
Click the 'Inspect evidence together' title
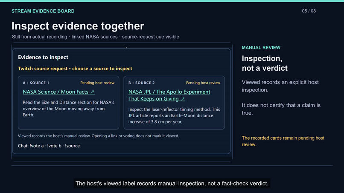78,26
